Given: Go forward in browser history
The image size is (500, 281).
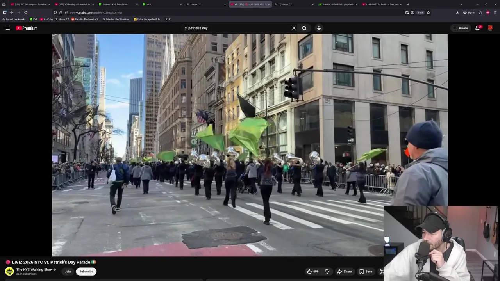Looking at the screenshot, I should coord(18,12).
